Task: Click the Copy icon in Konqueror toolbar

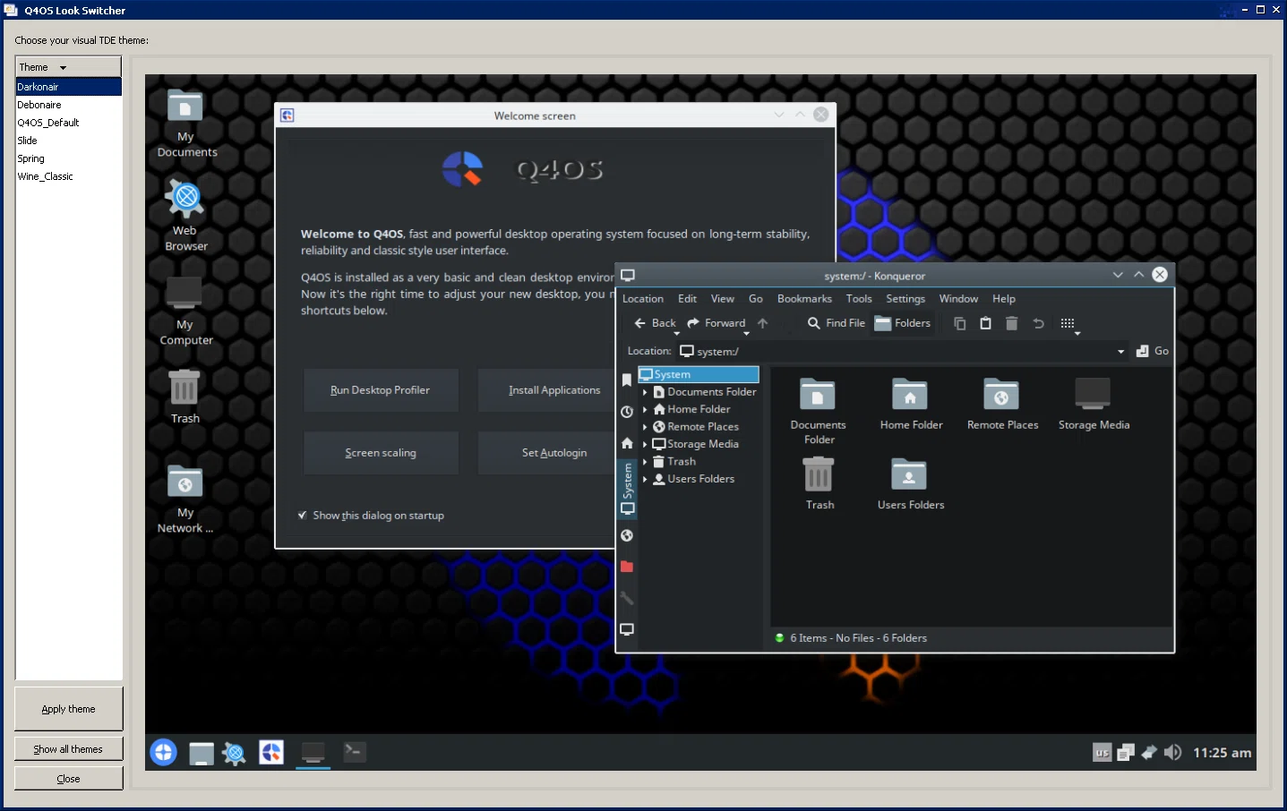Action: 960,323
